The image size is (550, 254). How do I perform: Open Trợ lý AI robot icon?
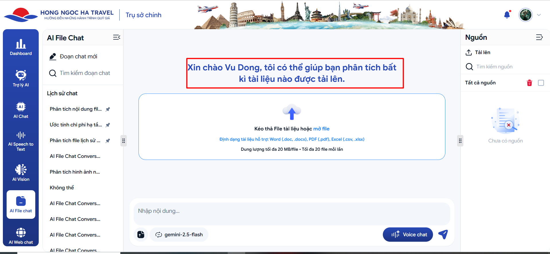tap(21, 78)
